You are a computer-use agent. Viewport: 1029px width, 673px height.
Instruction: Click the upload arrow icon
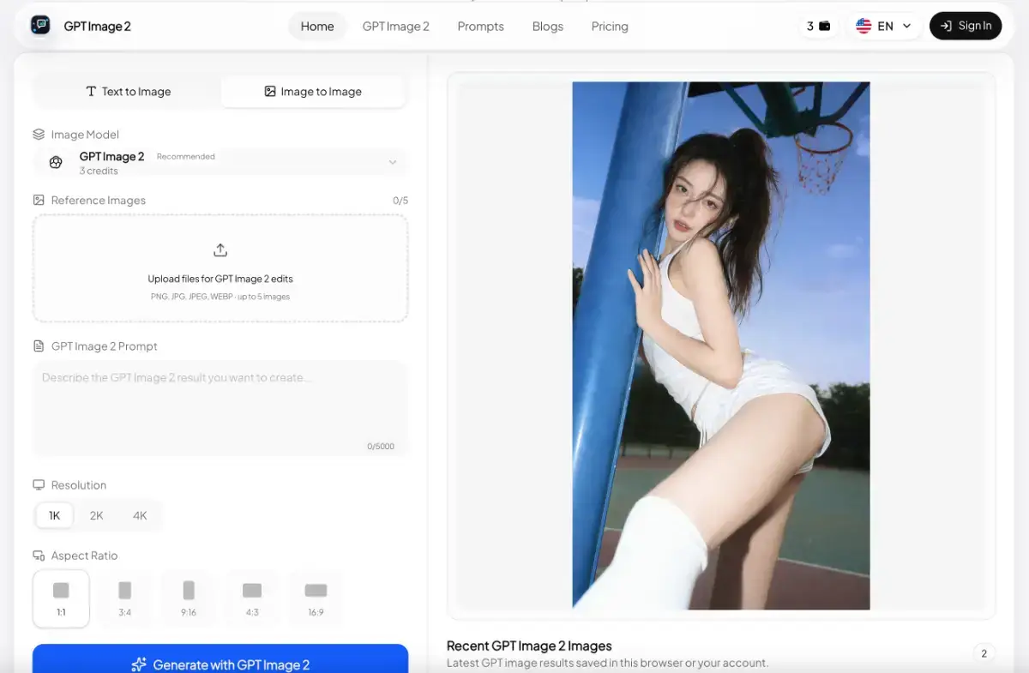[x=220, y=250]
